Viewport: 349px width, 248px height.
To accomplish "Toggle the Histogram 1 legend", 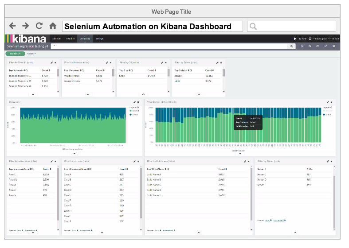I will coord(134,108).
